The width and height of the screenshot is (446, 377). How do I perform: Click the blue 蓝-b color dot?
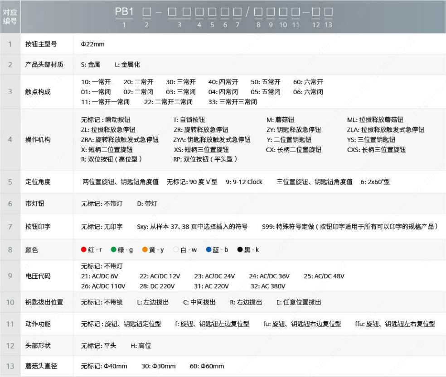[x=208, y=249]
